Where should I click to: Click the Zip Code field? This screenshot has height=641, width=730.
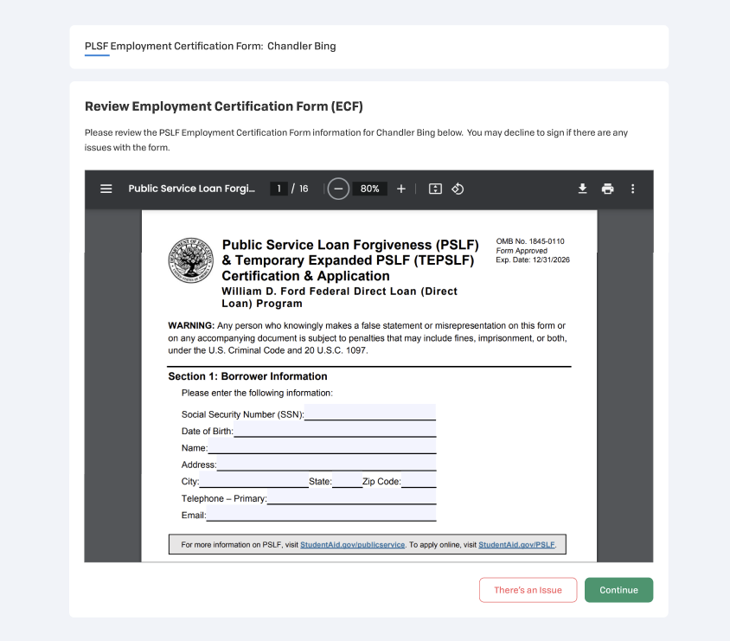(419, 481)
